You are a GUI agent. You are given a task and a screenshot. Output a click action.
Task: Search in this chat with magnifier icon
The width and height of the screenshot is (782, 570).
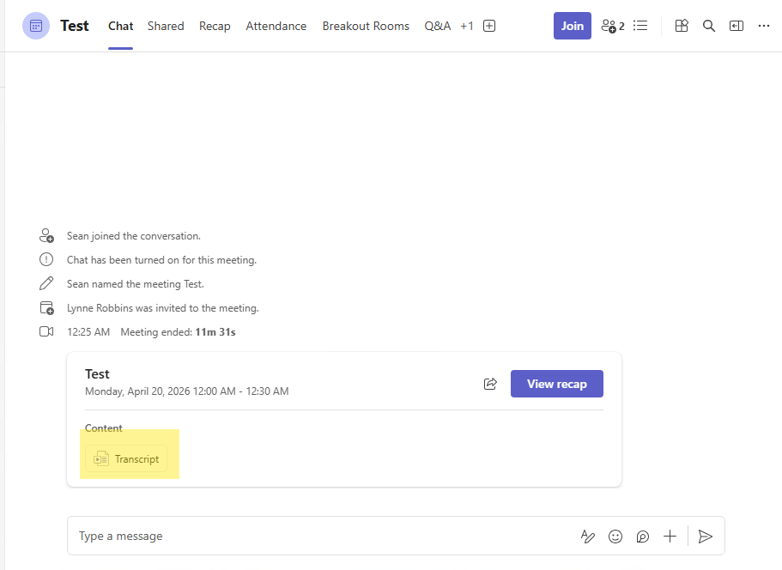709,26
